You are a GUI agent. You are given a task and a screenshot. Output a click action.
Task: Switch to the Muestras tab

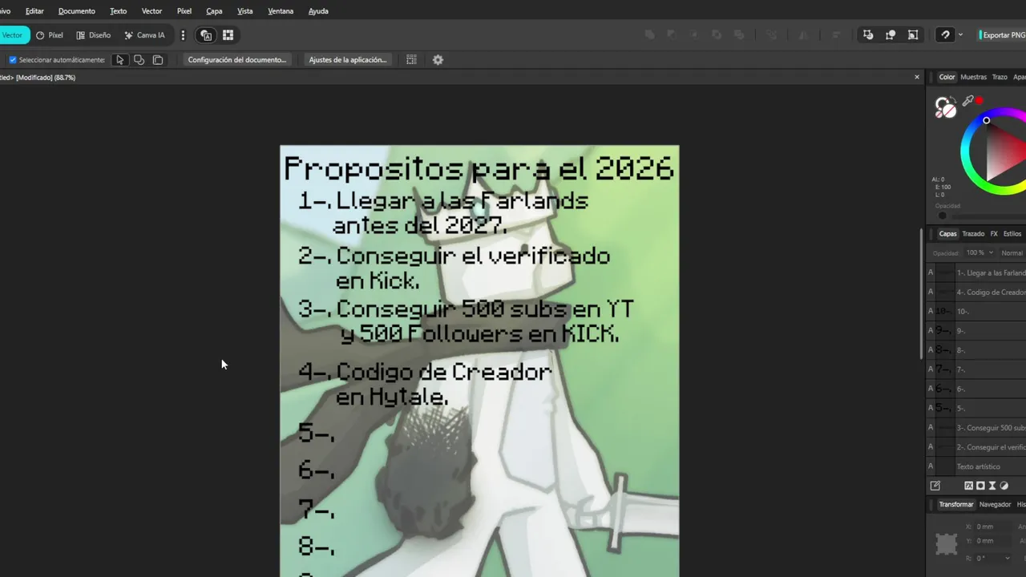coord(973,78)
